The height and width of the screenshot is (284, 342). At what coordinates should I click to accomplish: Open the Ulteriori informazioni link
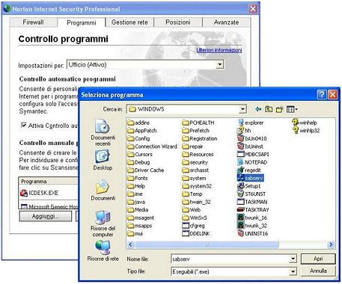pyautogui.click(x=219, y=50)
